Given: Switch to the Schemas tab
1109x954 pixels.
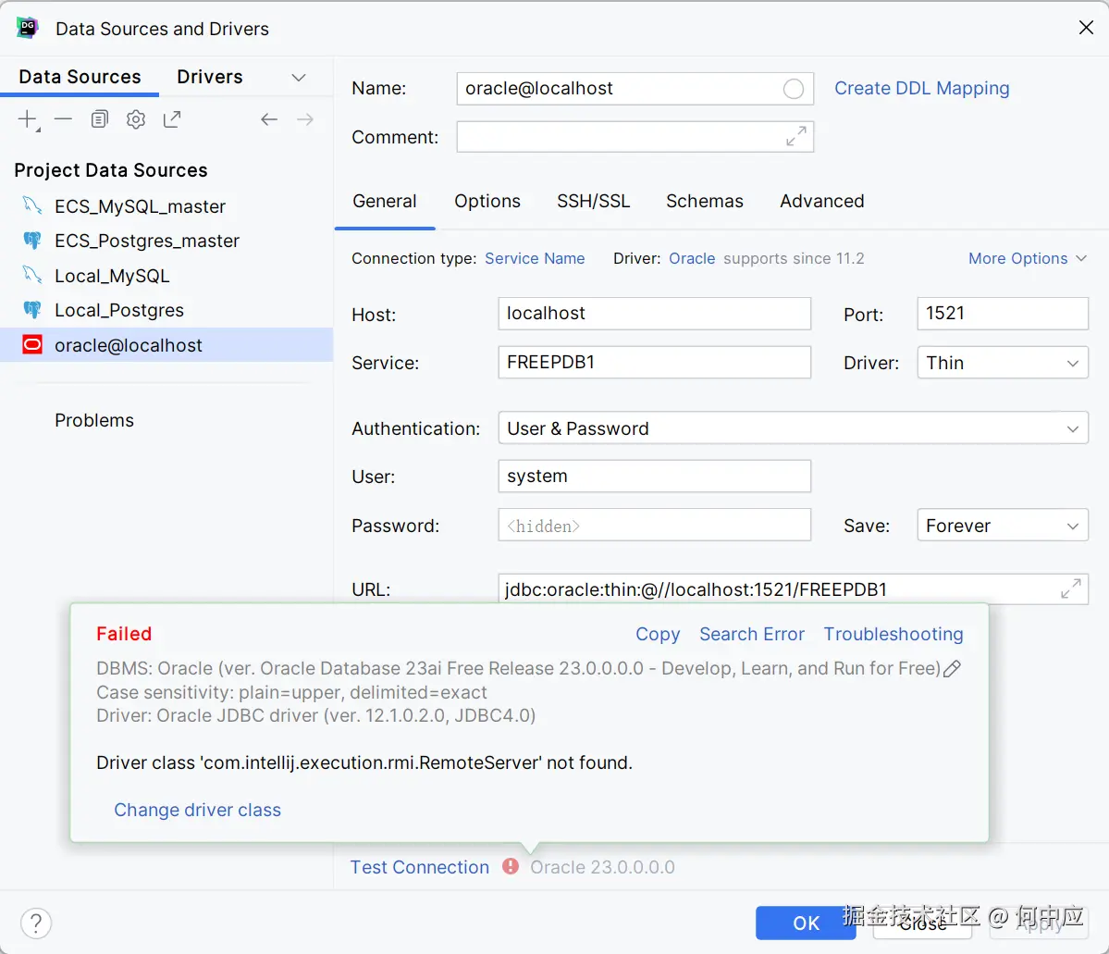Looking at the screenshot, I should pyautogui.click(x=704, y=201).
